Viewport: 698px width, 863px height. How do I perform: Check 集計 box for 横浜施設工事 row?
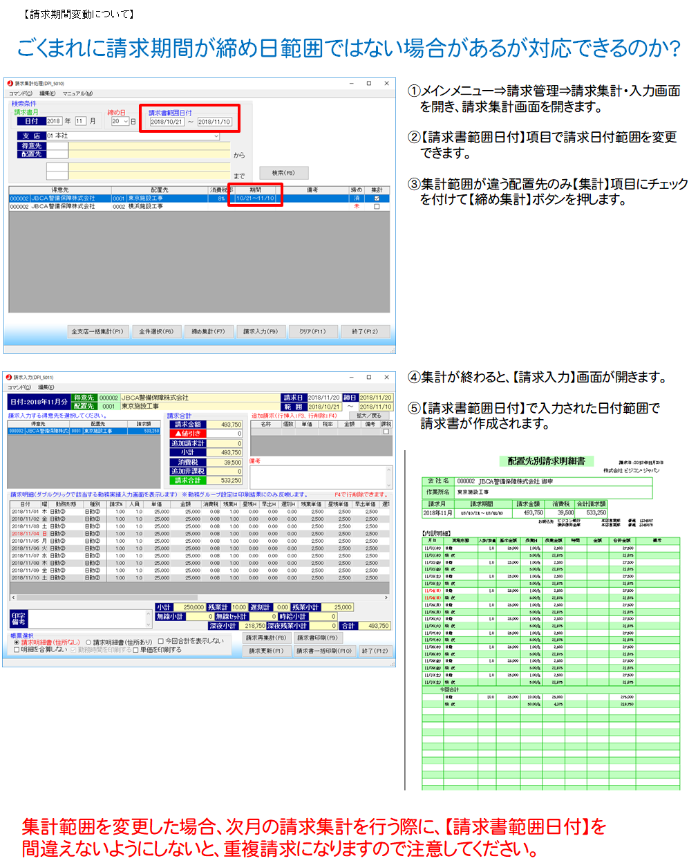[377, 207]
